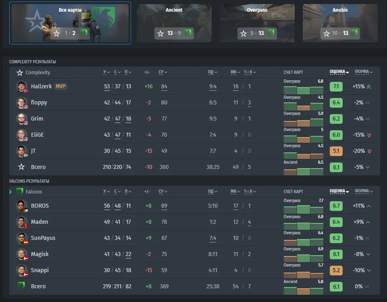The image size is (387, 302).
Task: Click Maden's avatar photo
Action: [22, 222]
